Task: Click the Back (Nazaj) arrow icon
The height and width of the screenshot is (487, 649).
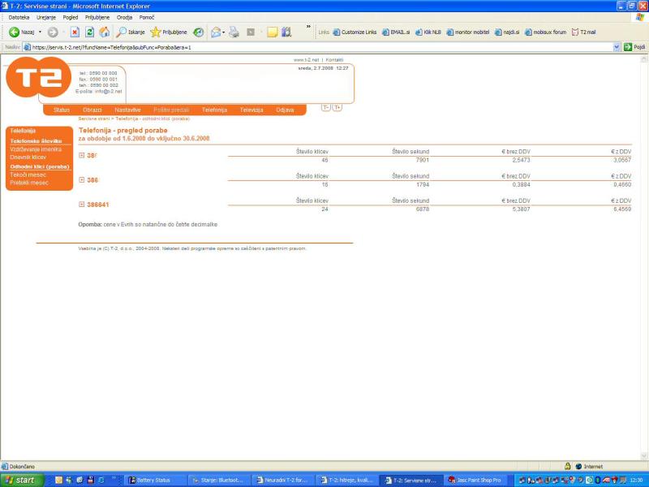Action: click(x=15, y=32)
